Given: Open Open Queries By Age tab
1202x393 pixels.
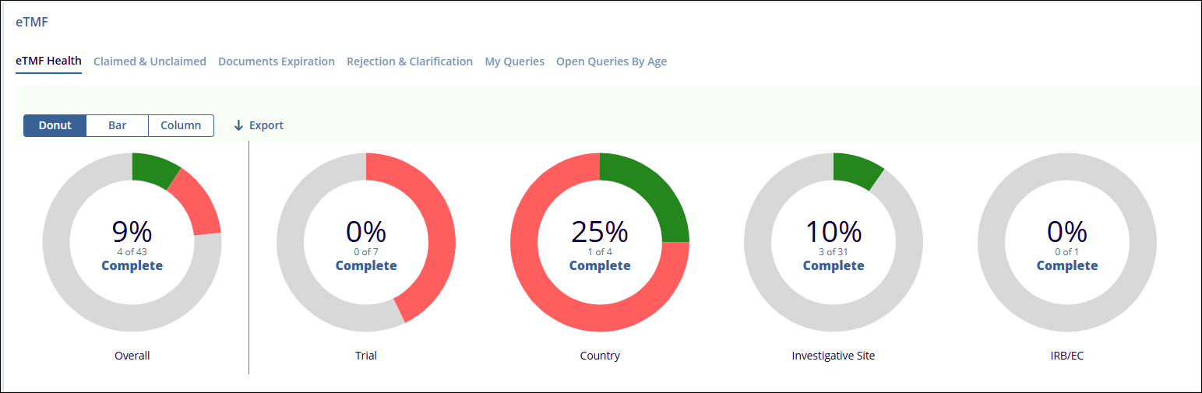Looking at the screenshot, I should [x=612, y=61].
